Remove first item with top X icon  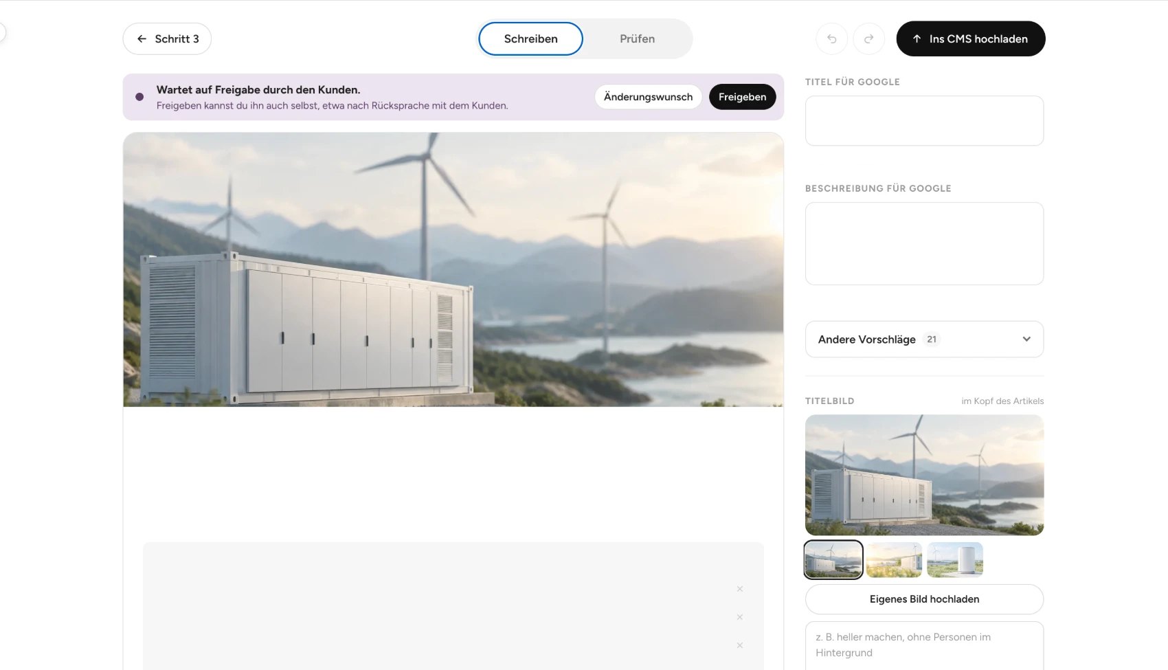[x=740, y=589]
